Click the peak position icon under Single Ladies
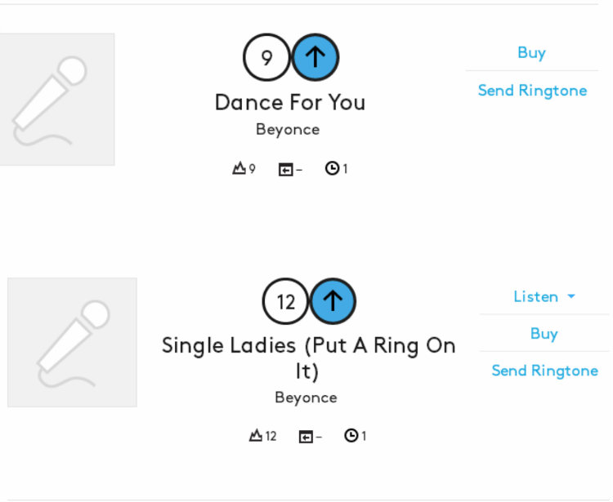This screenshot has width=613, height=502. pos(256,436)
